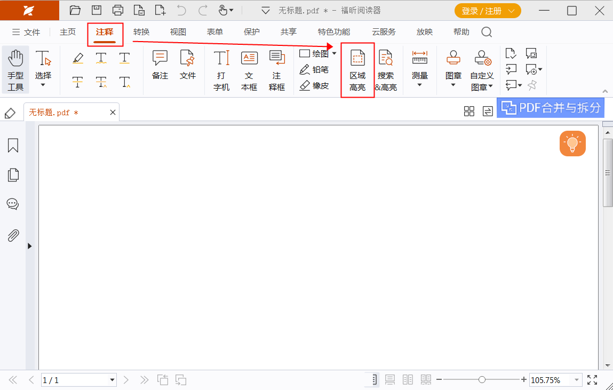Open PDF合并与拆分 (PDF Merge & Split)
Screen dimensions: 613x390
coord(550,107)
